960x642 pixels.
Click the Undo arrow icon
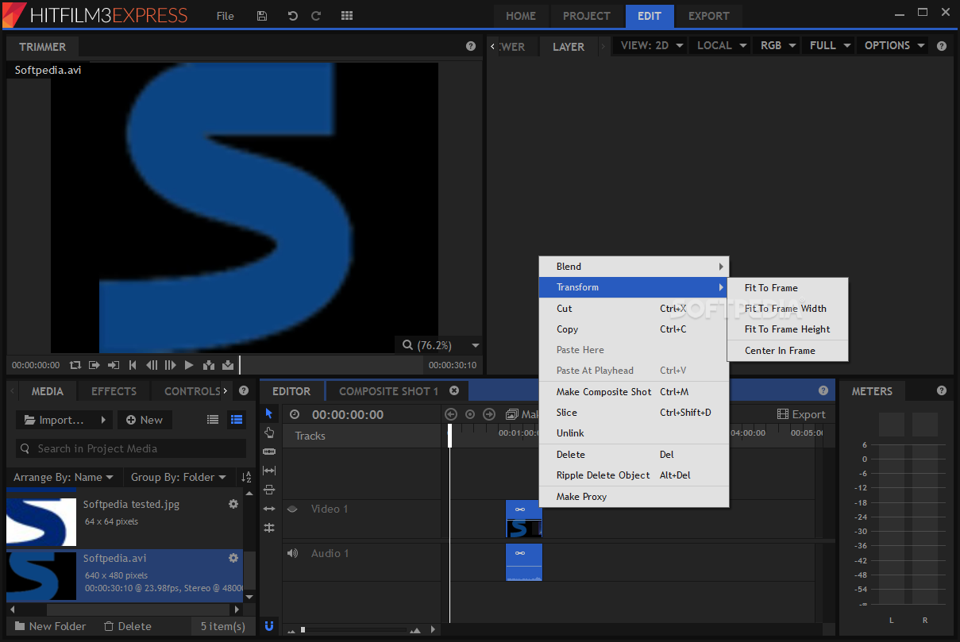[292, 16]
